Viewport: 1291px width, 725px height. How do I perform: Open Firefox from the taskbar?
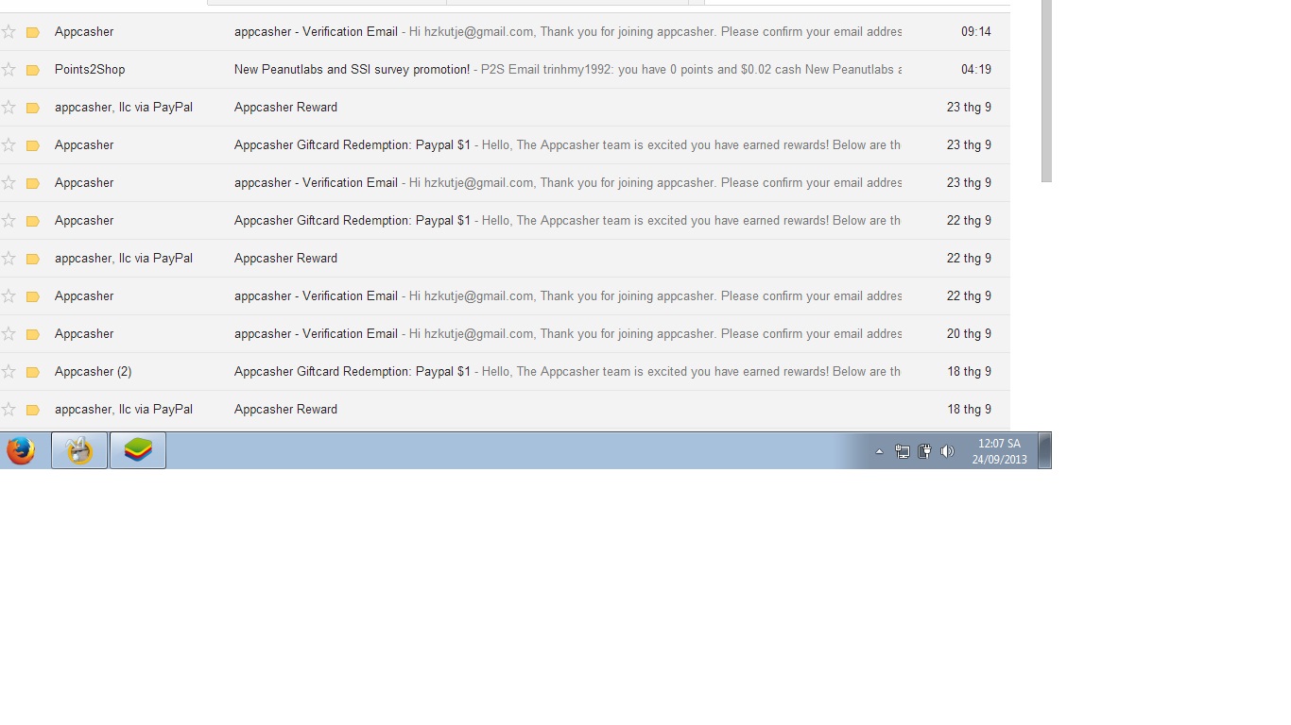tap(21, 451)
